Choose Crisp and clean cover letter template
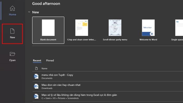183x103 pixels. 82,30
